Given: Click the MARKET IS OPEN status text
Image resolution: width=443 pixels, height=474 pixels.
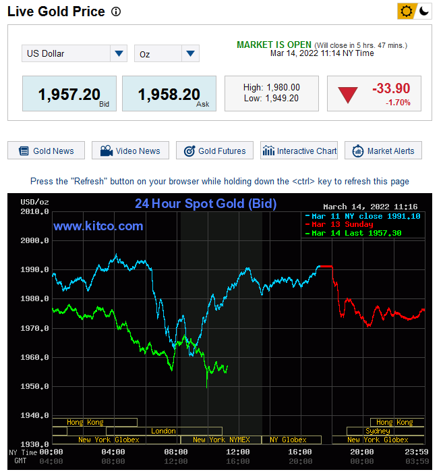Looking at the screenshot, I should tap(274, 45).
